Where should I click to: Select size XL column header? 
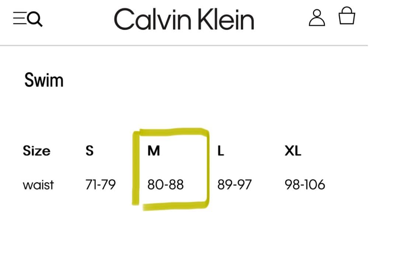pyautogui.click(x=293, y=151)
